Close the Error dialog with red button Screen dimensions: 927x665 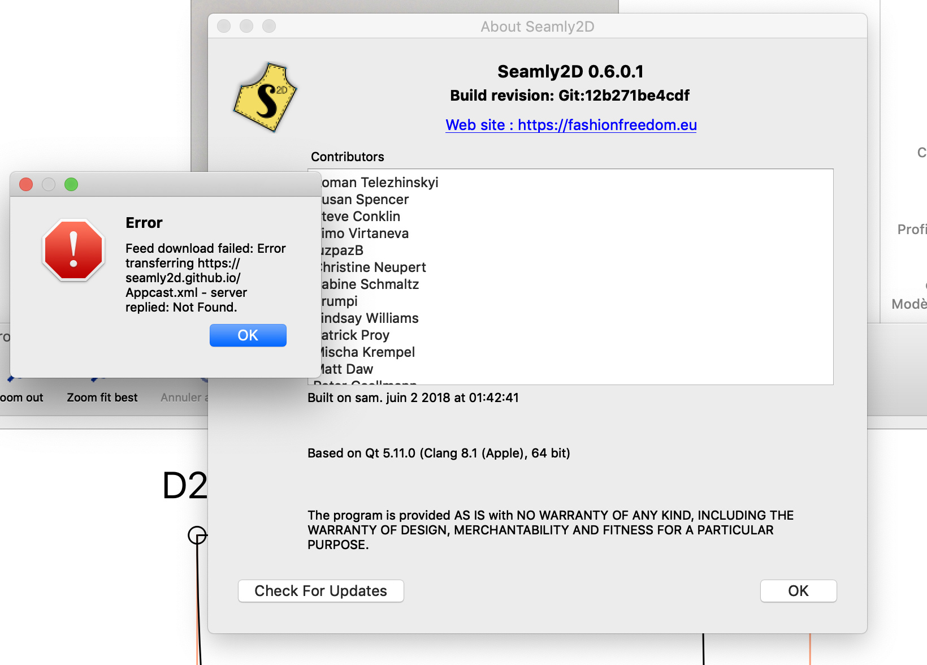tap(26, 184)
